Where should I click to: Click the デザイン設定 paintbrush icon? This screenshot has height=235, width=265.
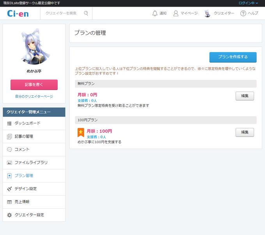pos(9,189)
